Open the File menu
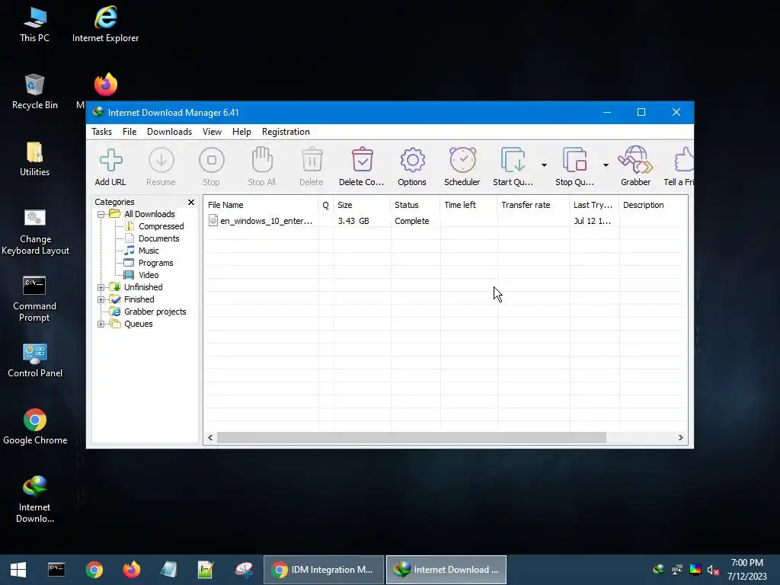Image resolution: width=780 pixels, height=585 pixels. (129, 132)
